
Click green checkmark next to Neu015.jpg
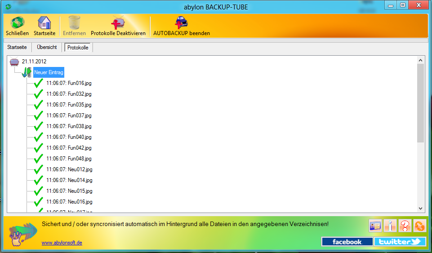tap(39, 191)
